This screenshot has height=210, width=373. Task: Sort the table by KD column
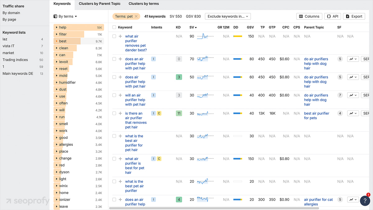pos(178,27)
